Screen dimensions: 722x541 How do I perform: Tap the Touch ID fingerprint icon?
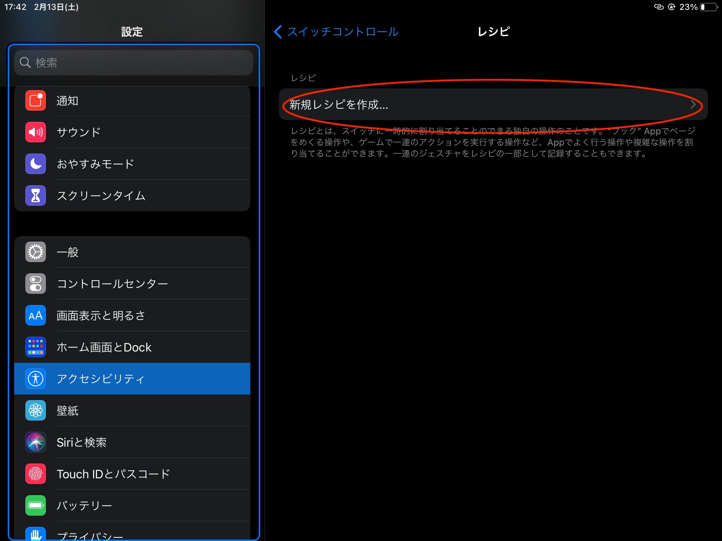click(36, 474)
